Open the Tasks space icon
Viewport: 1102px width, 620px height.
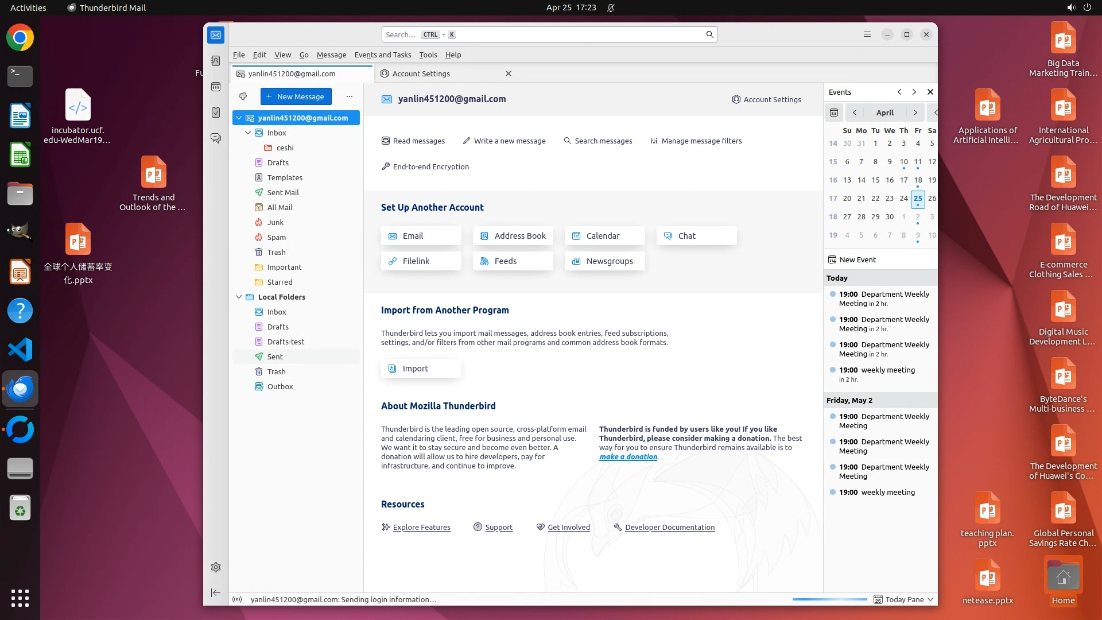point(216,113)
